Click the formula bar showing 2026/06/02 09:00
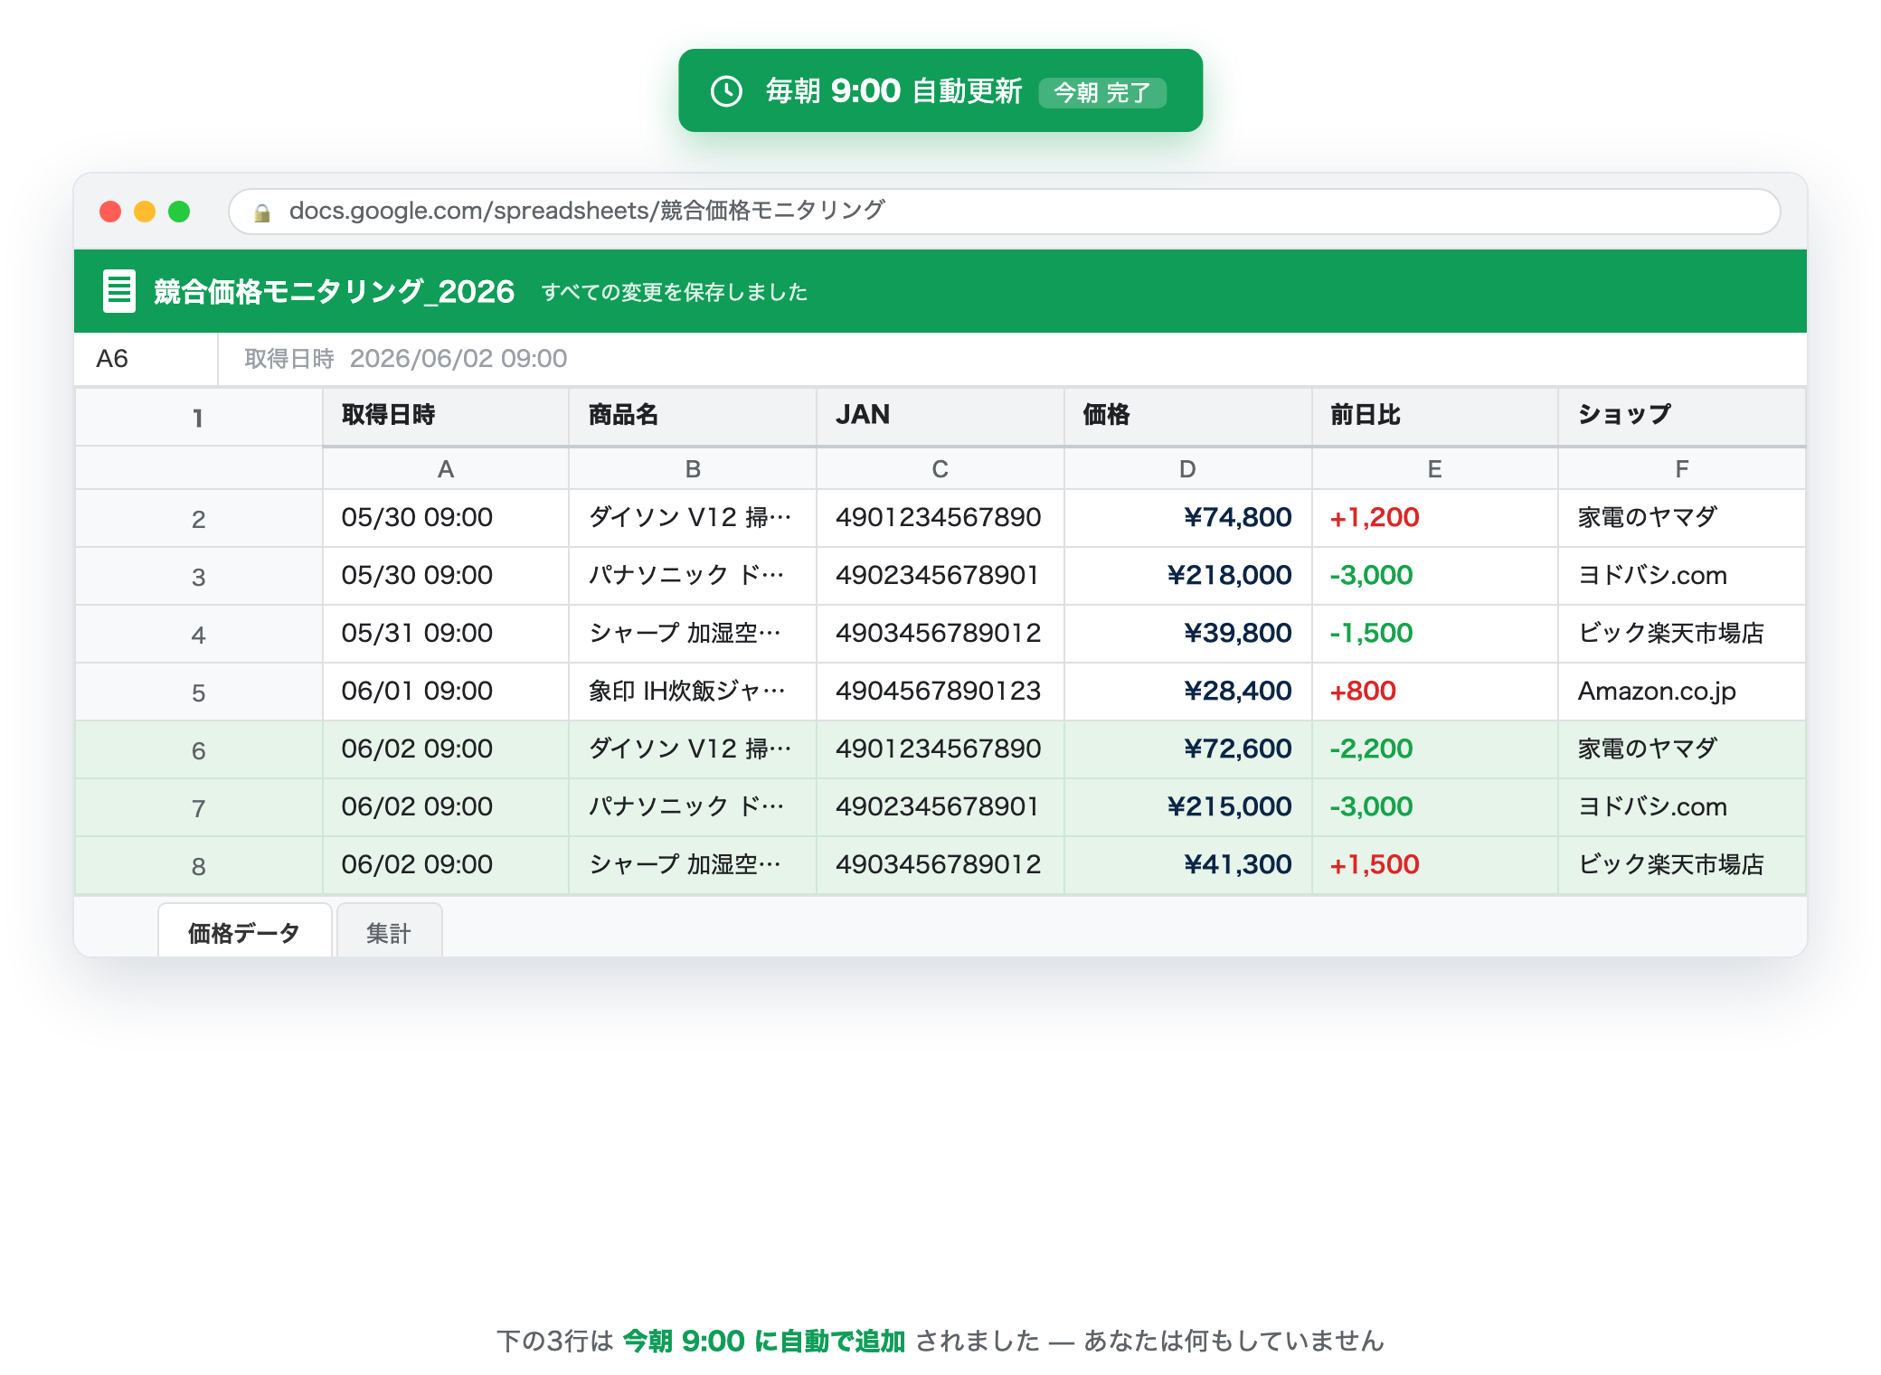Screen dimensions: 1881x1375 click(x=1012, y=359)
